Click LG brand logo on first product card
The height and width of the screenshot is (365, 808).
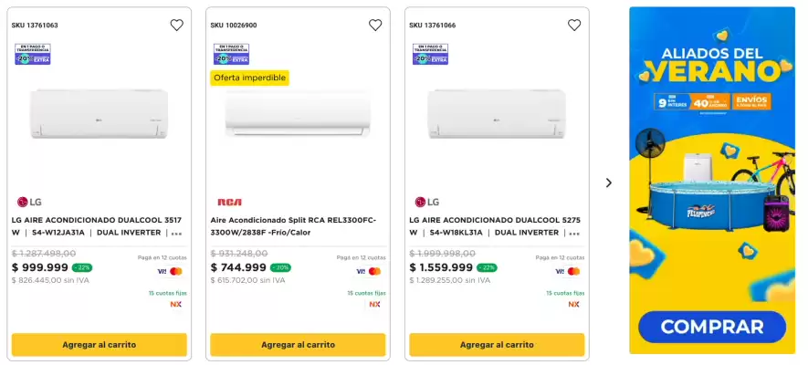click(x=29, y=202)
